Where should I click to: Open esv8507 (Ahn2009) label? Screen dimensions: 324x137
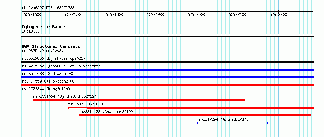pyautogui.click(x=86, y=104)
